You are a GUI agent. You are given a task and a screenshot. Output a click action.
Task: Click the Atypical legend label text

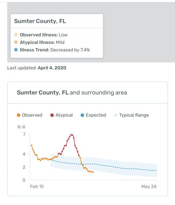pos(64,115)
